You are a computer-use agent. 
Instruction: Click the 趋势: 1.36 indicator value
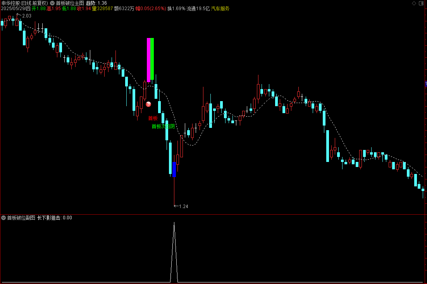tap(96, 3)
